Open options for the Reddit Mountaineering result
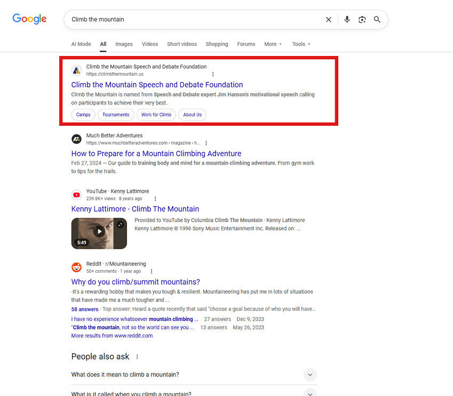453x396 pixels. click(x=152, y=271)
